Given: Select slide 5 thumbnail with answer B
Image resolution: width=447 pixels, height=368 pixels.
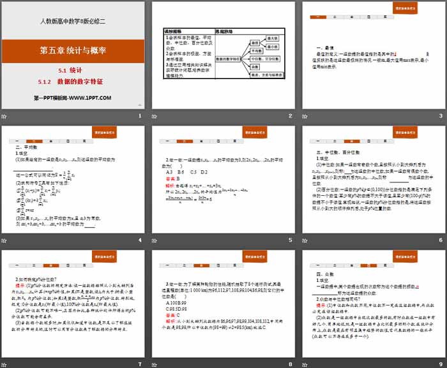Looking at the screenshot, I should tap(223, 179).
